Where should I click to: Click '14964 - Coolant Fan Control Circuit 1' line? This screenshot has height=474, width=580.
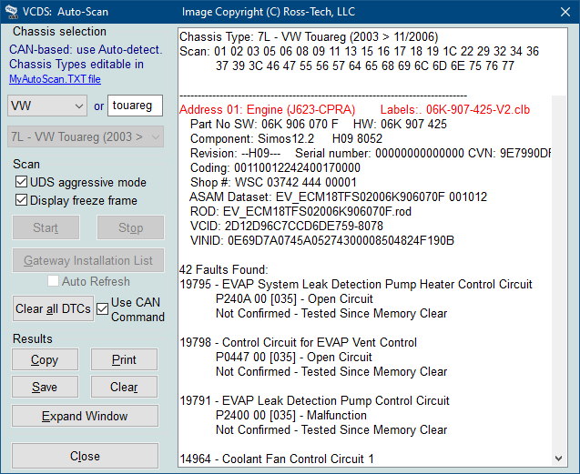point(277,459)
